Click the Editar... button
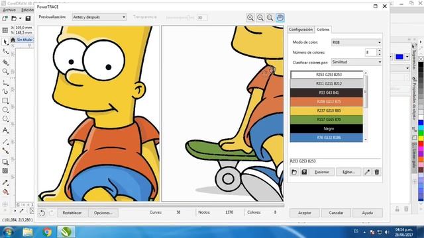Image resolution: width=424 pixels, height=238 pixels. tap(348, 172)
